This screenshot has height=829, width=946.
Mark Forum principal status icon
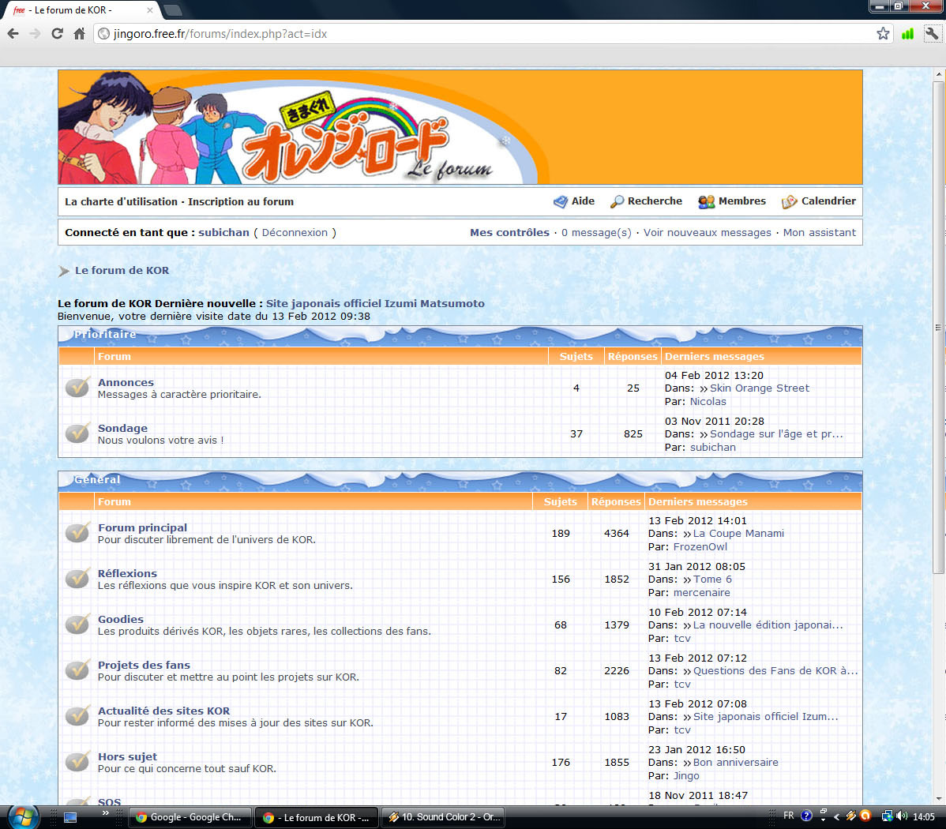pyautogui.click(x=77, y=533)
